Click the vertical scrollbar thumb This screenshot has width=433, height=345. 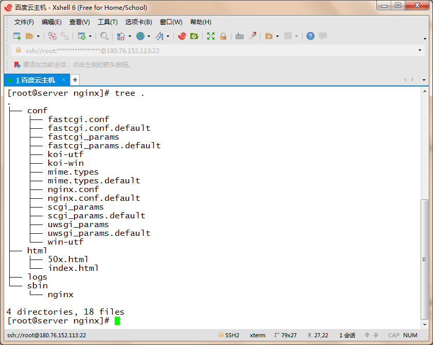pos(424,260)
